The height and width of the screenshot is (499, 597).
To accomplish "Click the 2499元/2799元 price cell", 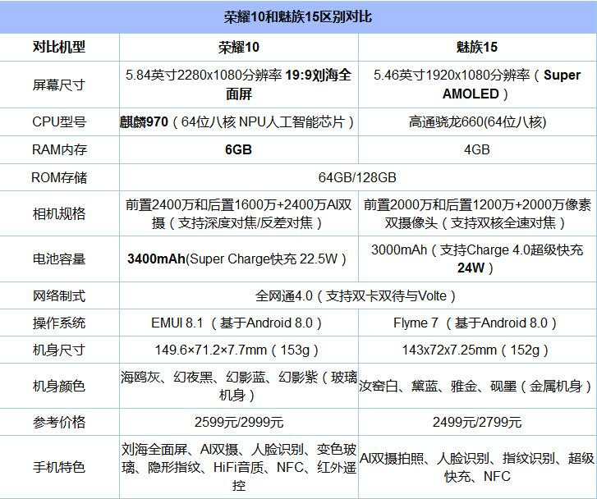I will pos(477,422).
